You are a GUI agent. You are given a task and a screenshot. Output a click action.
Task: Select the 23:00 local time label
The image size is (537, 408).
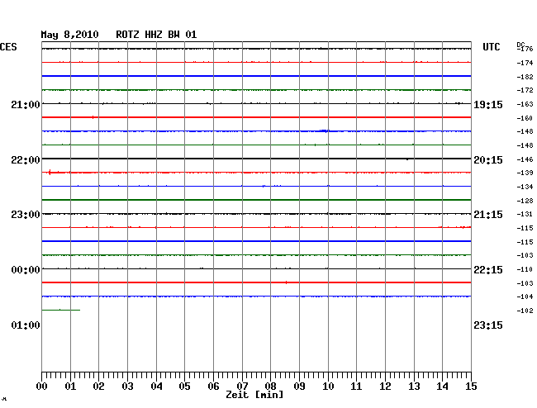[x=26, y=215]
